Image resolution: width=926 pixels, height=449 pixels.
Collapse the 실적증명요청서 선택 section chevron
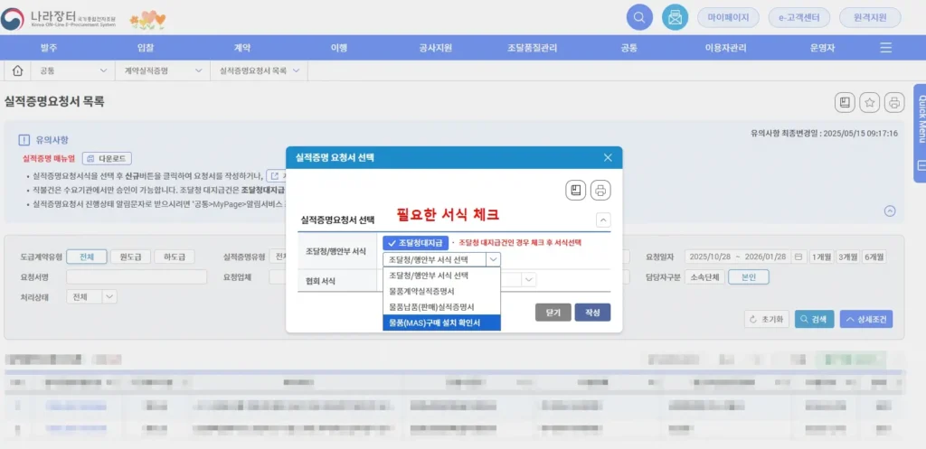coord(602,220)
